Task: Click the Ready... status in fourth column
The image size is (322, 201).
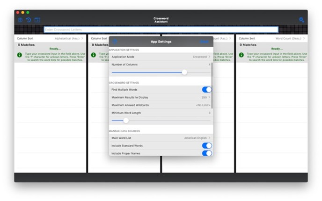Action: (277, 49)
